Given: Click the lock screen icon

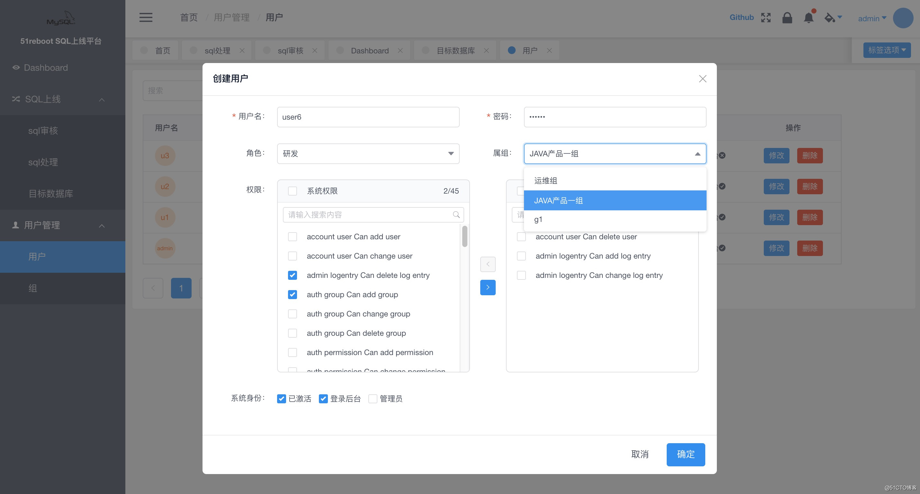Looking at the screenshot, I should coord(787,17).
